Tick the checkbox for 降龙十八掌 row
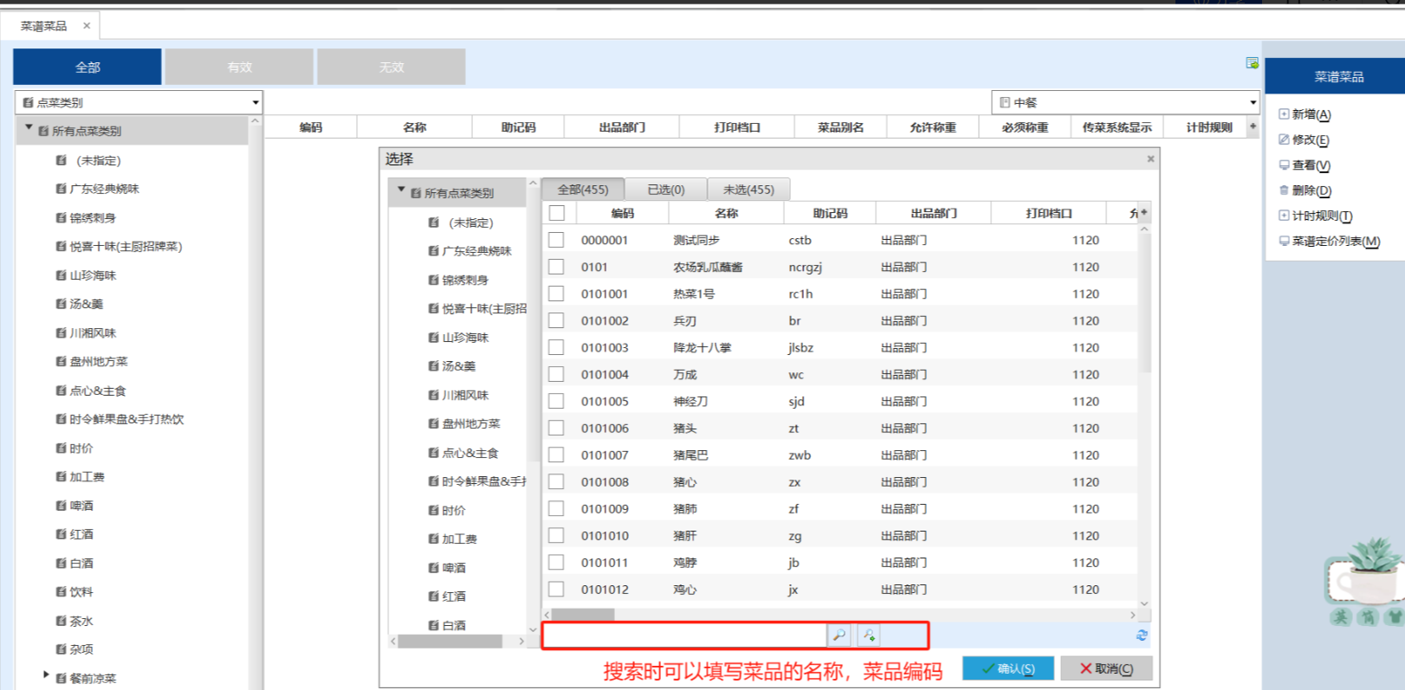 tap(556, 347)
